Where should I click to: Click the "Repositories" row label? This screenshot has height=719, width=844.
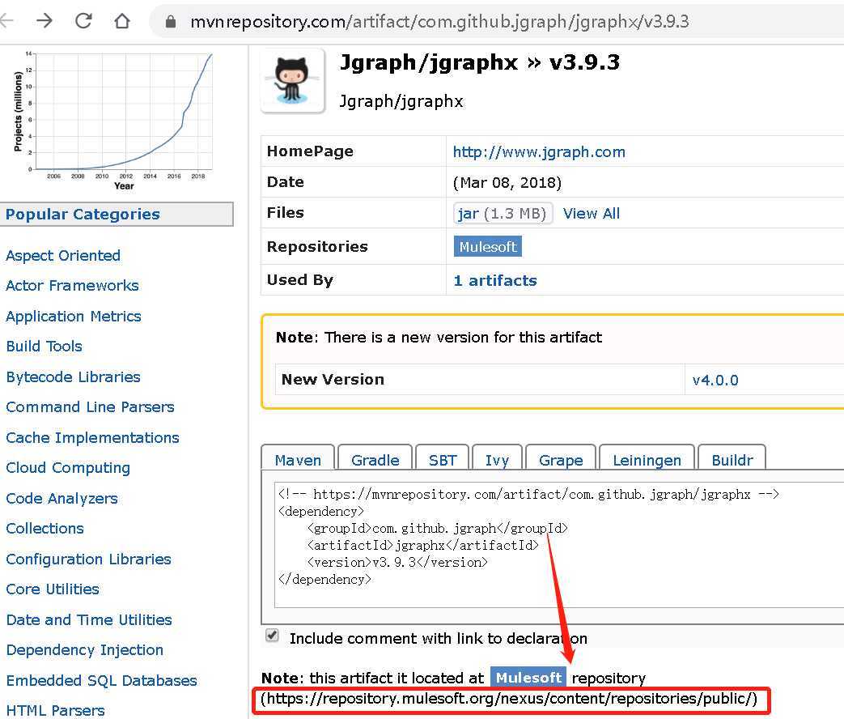point(317,247)
